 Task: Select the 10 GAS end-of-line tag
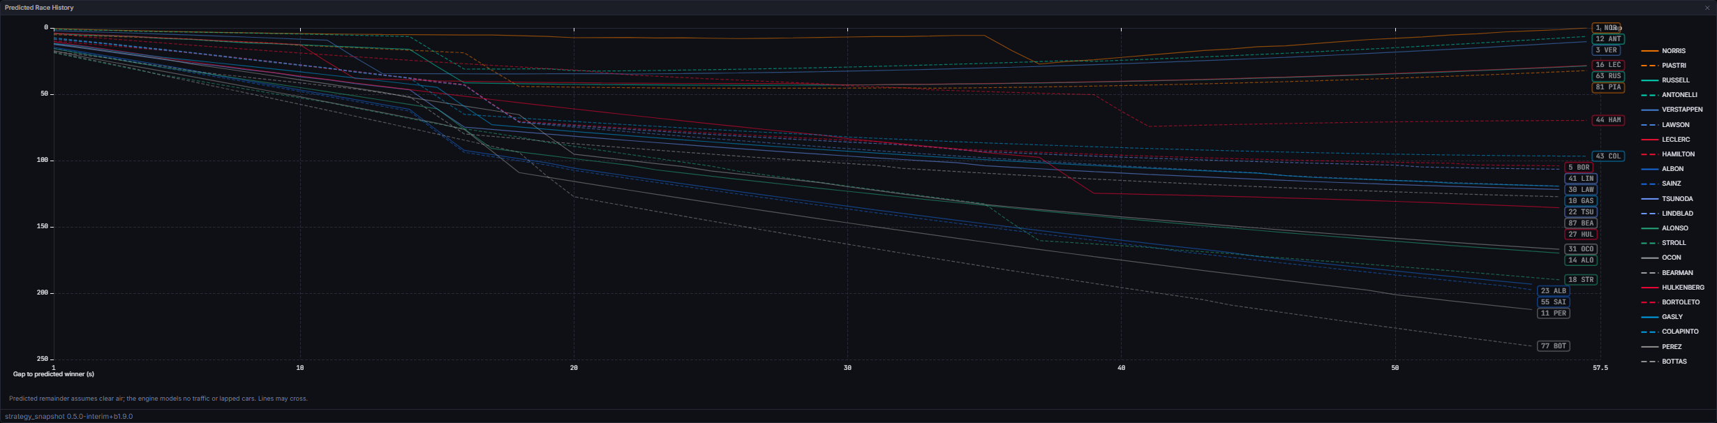click(x=1581, y=201)
